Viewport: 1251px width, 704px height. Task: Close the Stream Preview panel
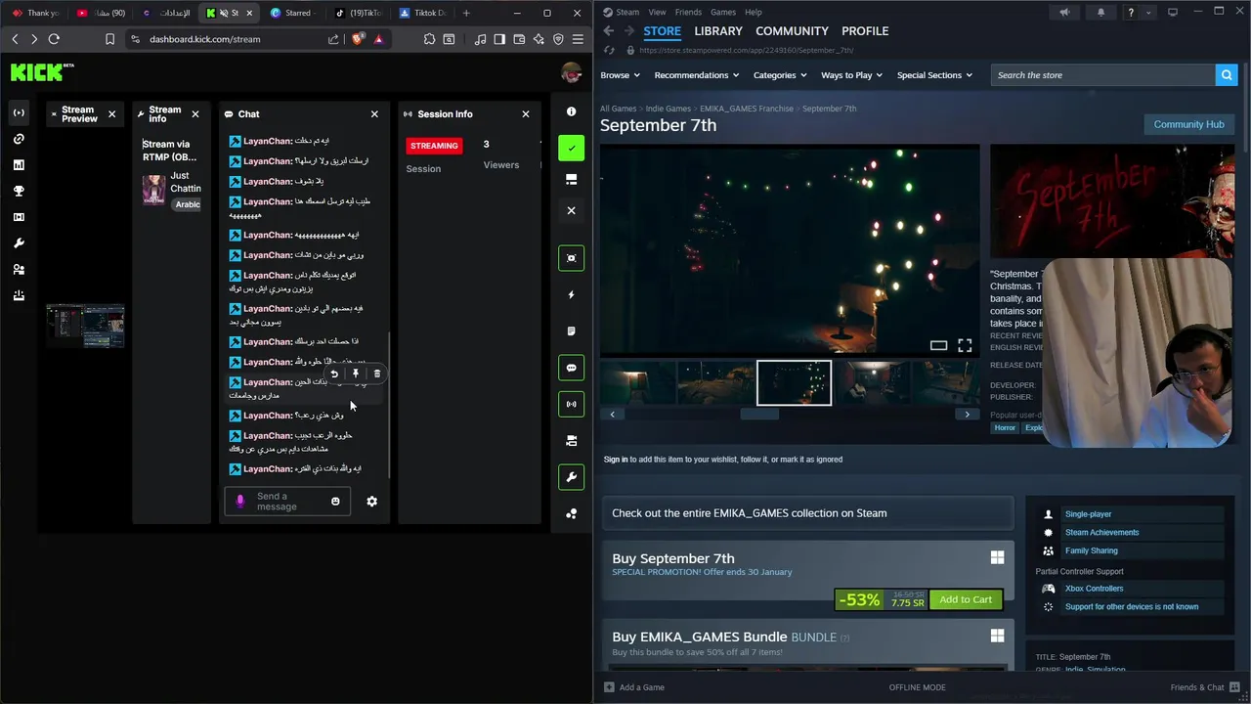pyautogui.click(x=111, y=114)
